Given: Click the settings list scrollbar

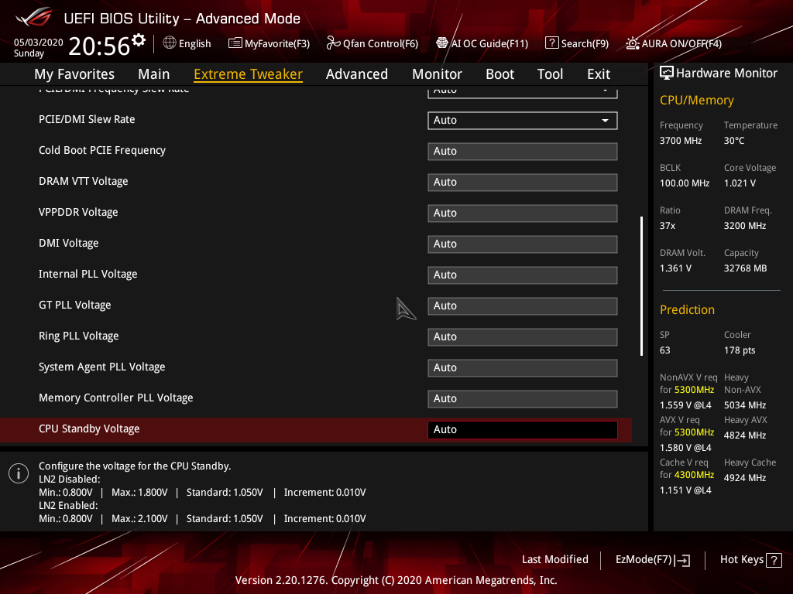Looking at the screenshot, I should 641,286.
